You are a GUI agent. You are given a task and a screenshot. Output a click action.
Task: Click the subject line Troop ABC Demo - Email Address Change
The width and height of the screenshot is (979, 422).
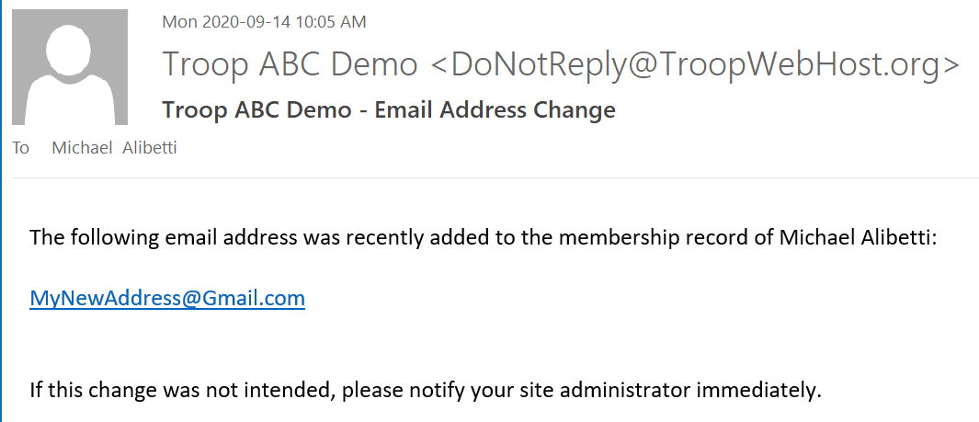point(389,110)
